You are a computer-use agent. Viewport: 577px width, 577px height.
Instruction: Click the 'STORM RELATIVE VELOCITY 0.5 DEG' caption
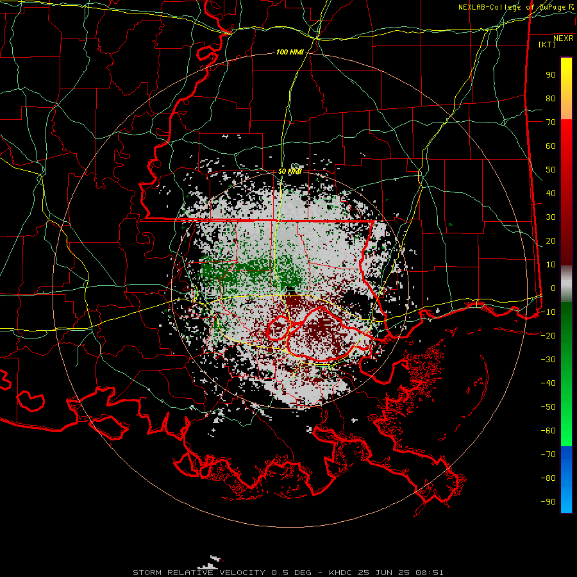[x=222, y=573]
